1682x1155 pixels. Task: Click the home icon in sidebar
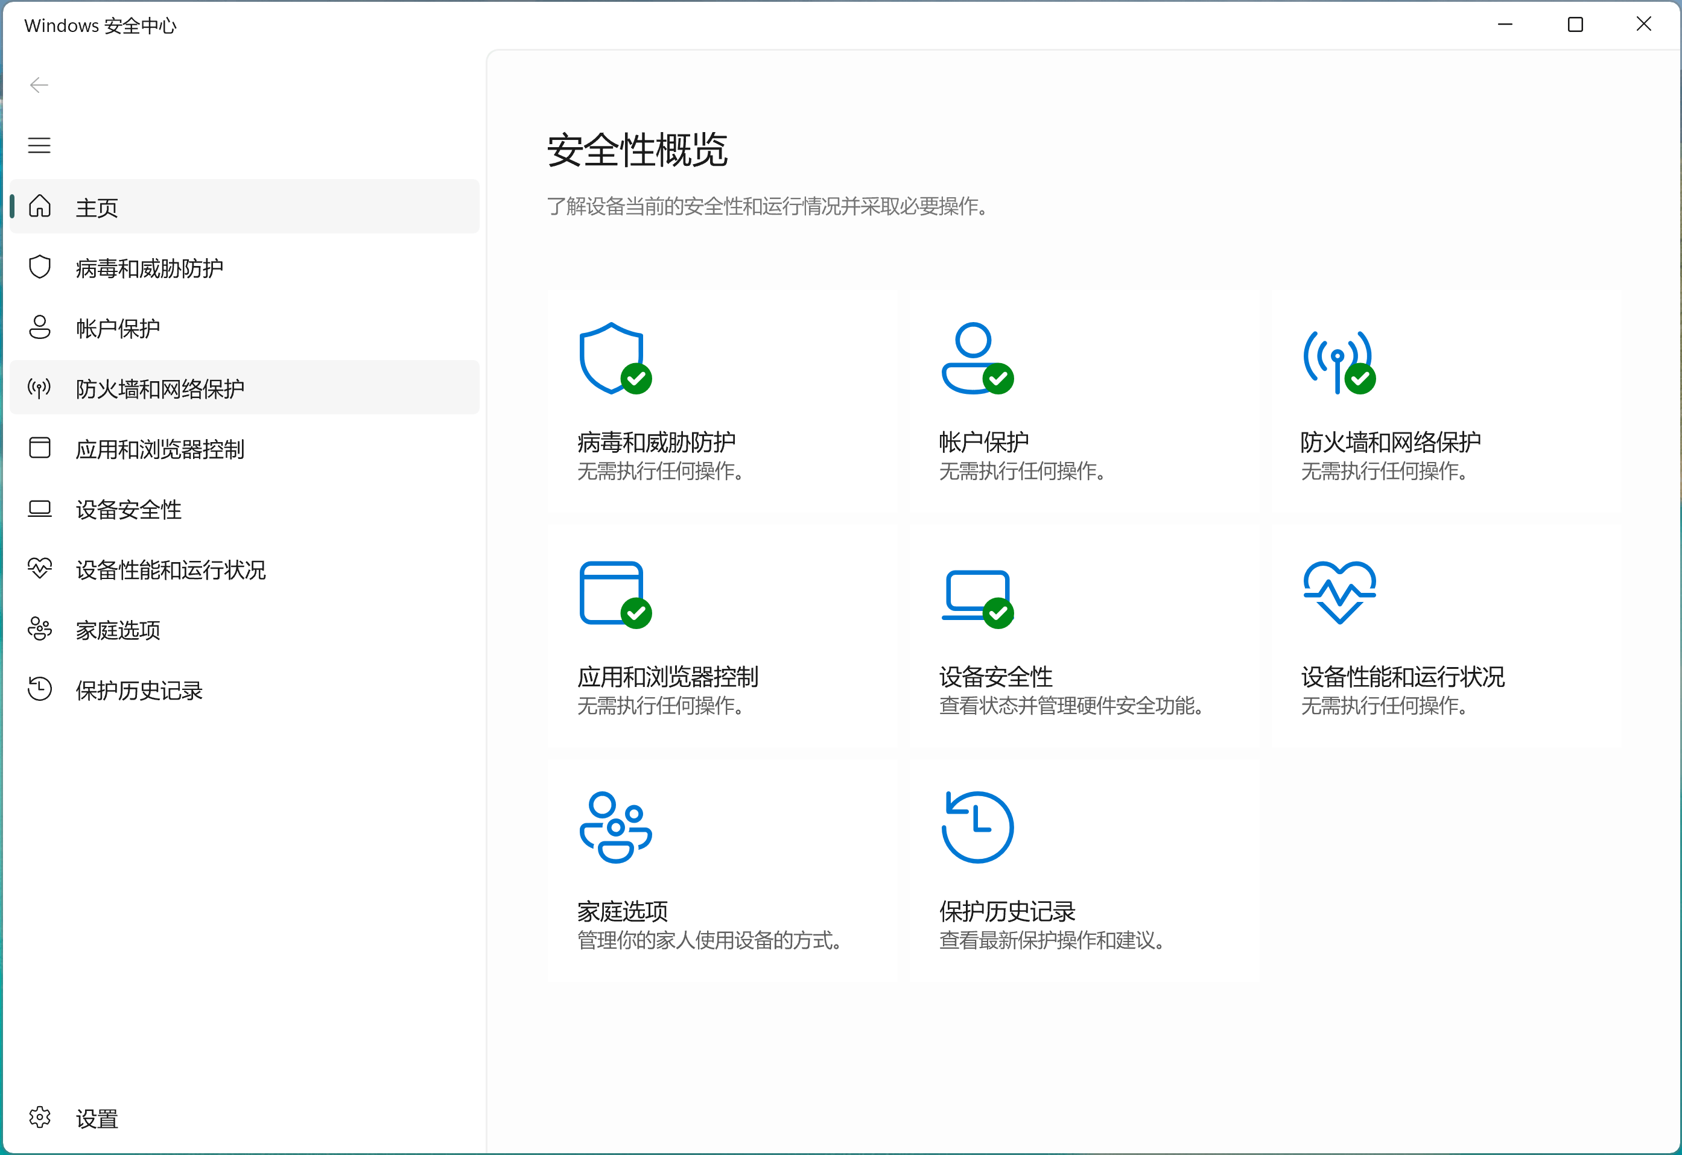click(40, 206)
